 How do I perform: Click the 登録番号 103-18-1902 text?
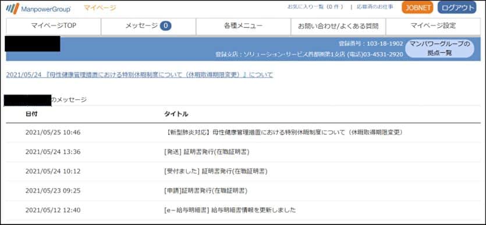(371, 44)
